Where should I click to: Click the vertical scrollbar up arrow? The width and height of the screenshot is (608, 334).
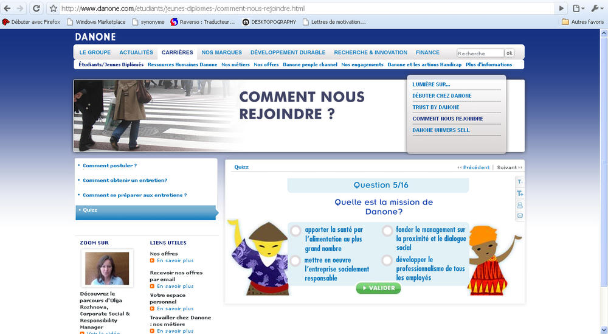coord(604,33)
